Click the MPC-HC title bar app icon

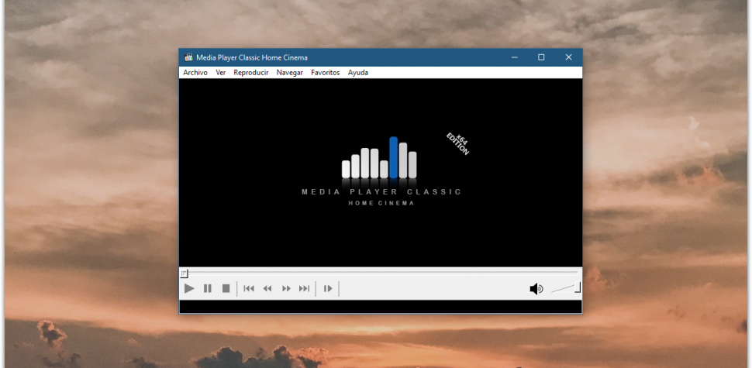[188, 57]
